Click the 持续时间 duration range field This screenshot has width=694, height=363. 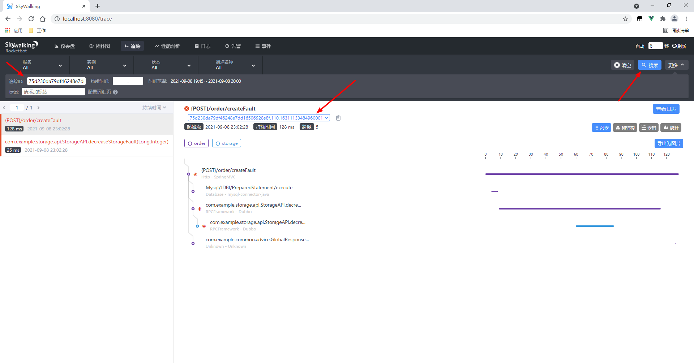tap(128, 81)
